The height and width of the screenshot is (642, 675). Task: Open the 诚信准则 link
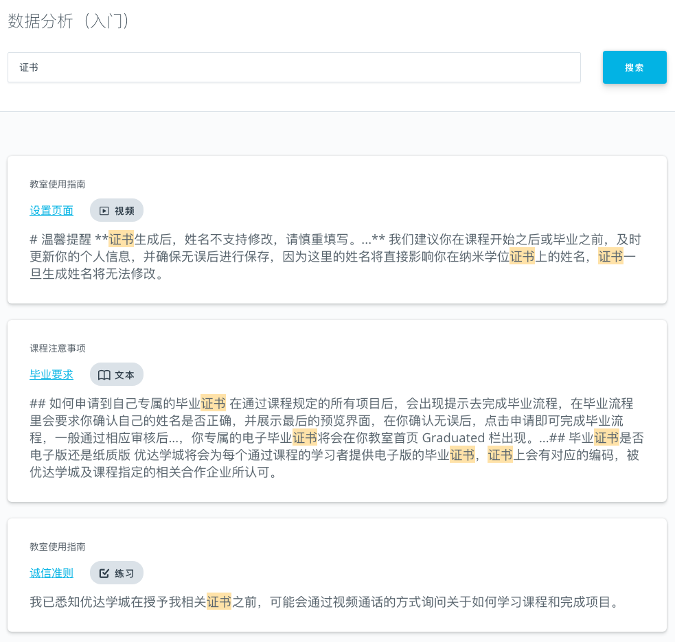52,573
